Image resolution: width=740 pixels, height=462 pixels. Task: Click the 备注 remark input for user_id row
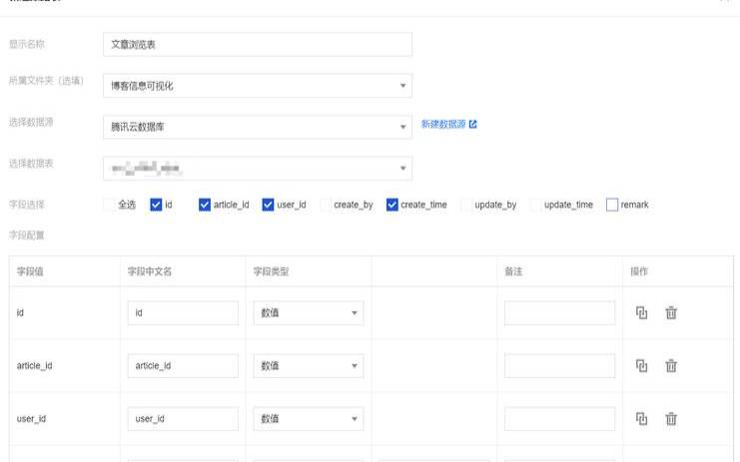click(559, 419)
